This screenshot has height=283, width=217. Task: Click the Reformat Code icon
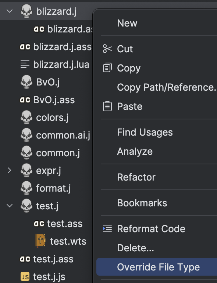pos(107,228)
